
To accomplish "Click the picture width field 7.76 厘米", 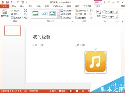I will pos(110,17).
